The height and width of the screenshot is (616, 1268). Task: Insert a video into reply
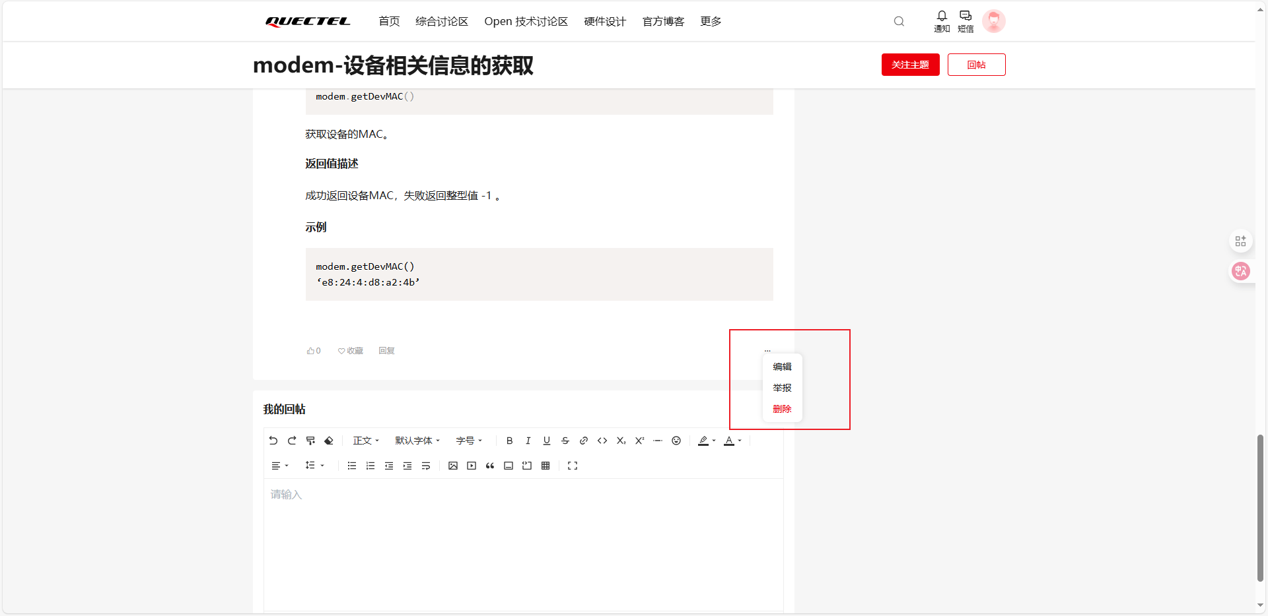pos(472,466)
